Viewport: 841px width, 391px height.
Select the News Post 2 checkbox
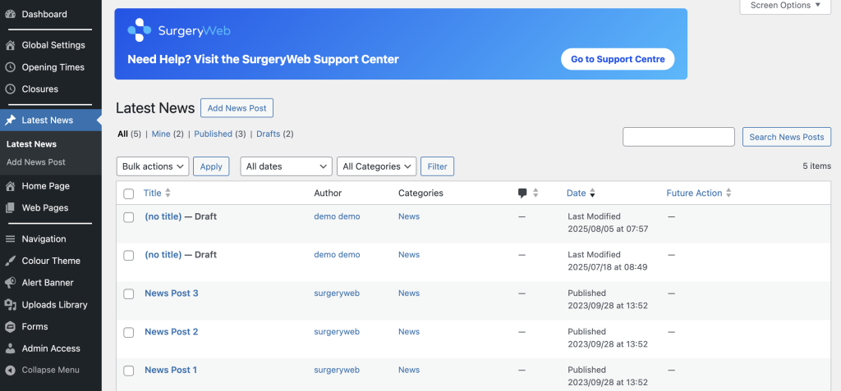point(129,333)
